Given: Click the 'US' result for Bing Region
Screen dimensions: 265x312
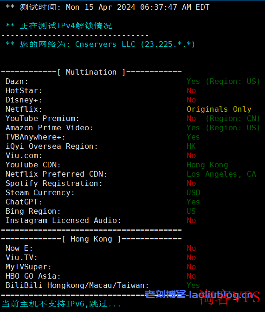Looking at the screenshot, I should tap(191, 211).
